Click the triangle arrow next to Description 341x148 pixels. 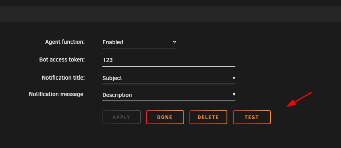[234, 95]
